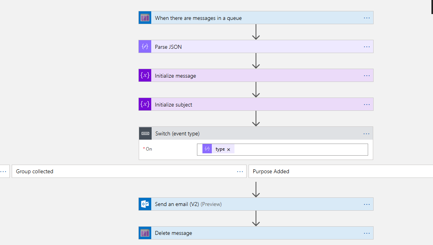
Task: Expand the 'When there are messages in a queue' step
Action: point(256,18)
